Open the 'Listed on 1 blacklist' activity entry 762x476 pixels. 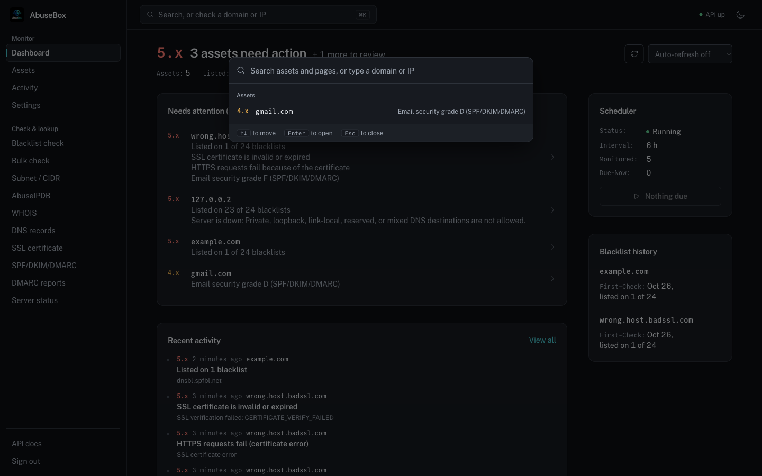click(212, 370)
